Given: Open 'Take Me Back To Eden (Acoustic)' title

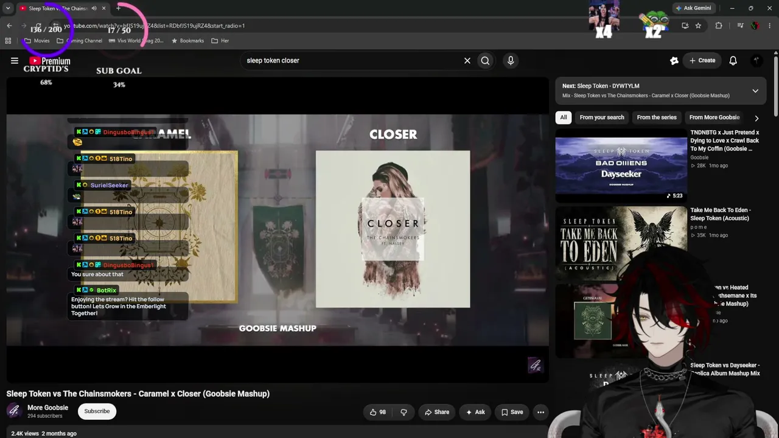Looking at the screenshot, I should [x=721, y=214].
